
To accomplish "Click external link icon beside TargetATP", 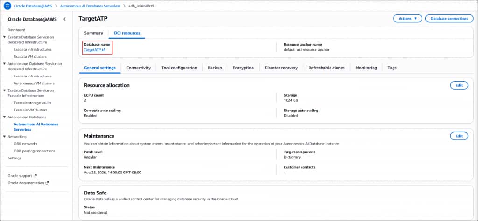I will (104, 49).
